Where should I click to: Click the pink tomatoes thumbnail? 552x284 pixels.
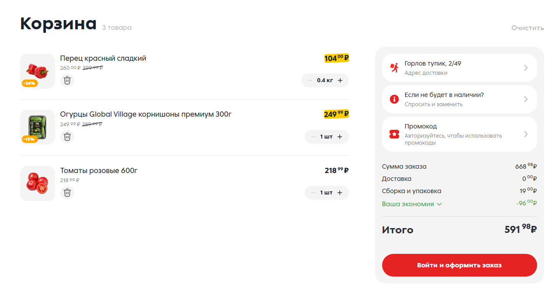pyautogui.click(x=38, y=183)
